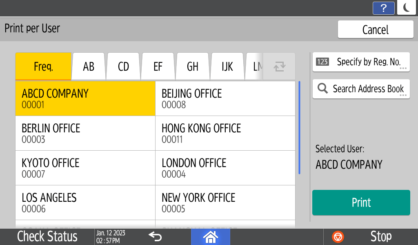418x245 pixels.
Task: Switch to the CD tab
Action: pos(123,67)
